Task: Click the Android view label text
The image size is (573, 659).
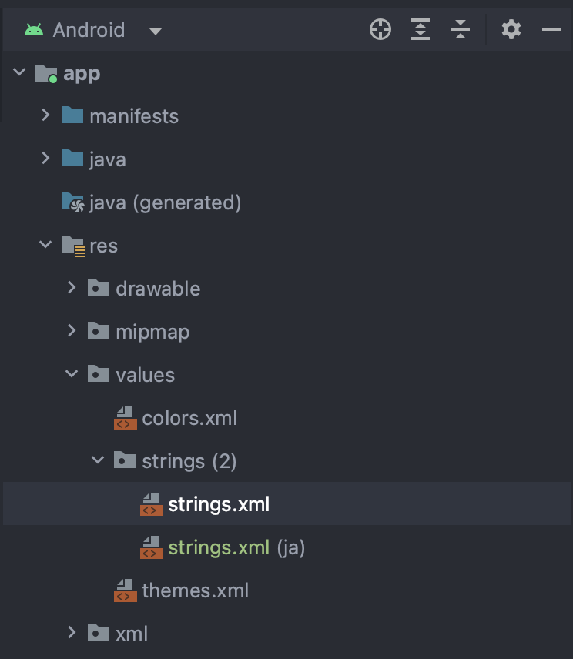Action: pos(89,30)
